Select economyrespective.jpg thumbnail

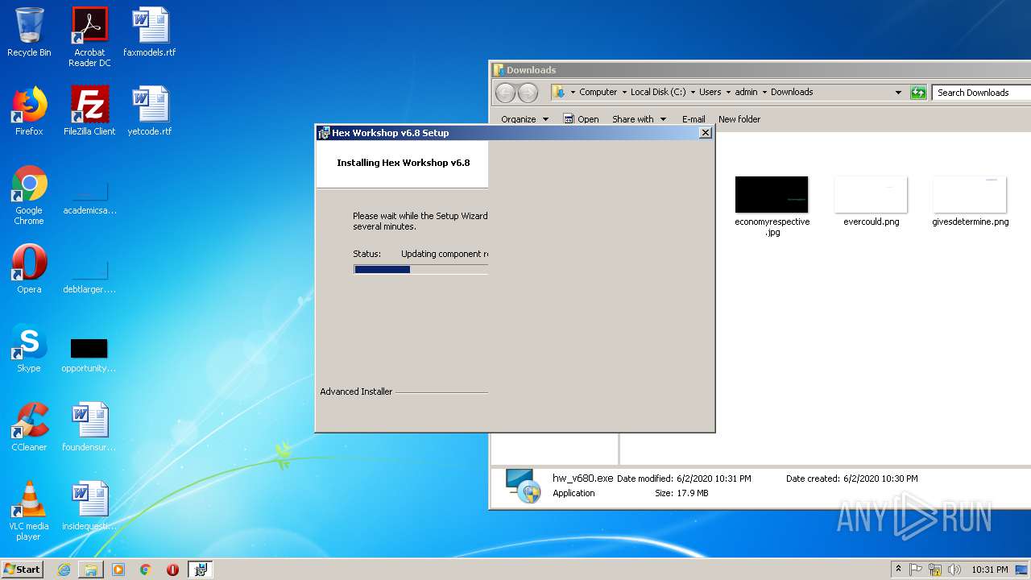click(772, 206)
